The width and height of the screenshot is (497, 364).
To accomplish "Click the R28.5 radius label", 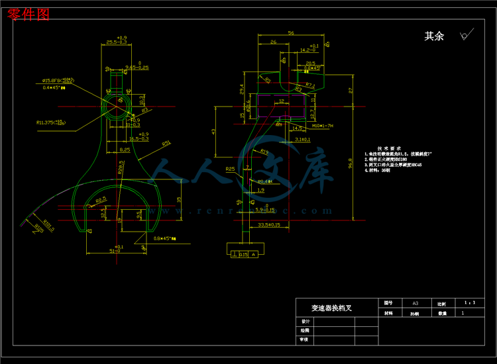I will pos(121,167).
